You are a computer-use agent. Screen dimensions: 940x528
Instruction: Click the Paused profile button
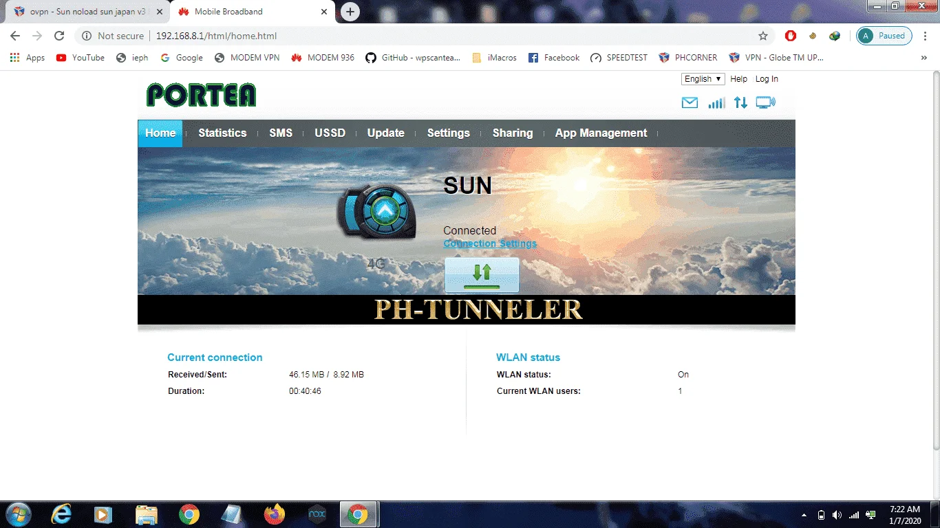click(884, 36)
